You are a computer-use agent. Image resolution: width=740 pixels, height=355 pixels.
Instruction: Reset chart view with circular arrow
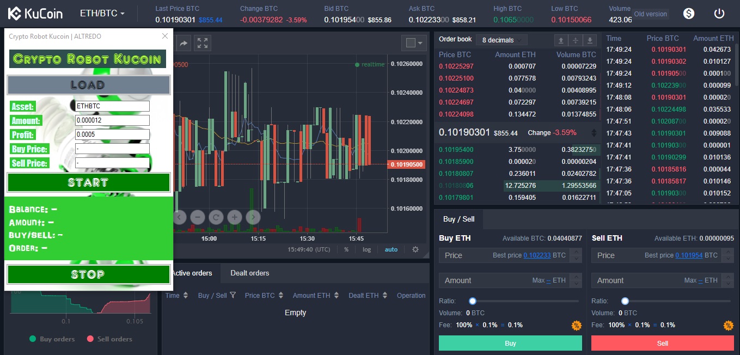[216, 217]
